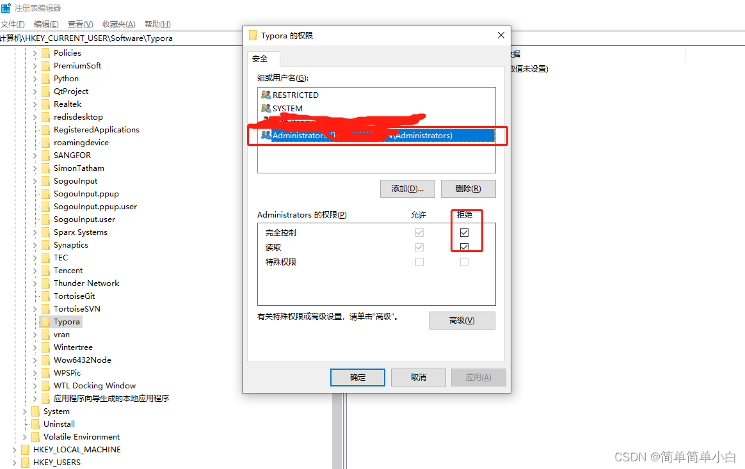Uncheck deny for 读取 permission
This screenshot has width=745, height=469.
[464, 247]
